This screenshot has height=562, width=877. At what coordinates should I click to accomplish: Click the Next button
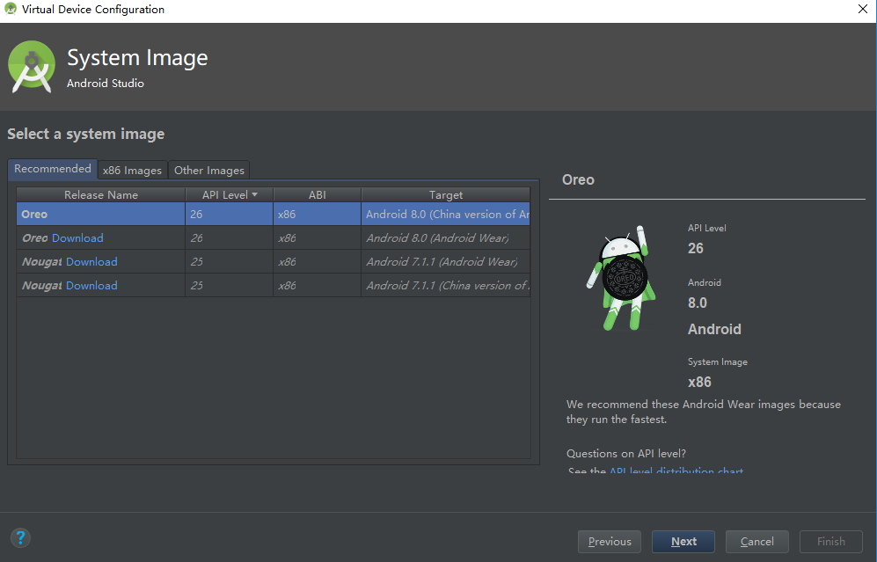point(683,541)
